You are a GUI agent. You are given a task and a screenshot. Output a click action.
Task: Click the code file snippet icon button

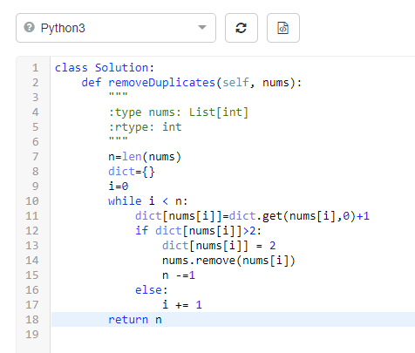click(283, 28)
